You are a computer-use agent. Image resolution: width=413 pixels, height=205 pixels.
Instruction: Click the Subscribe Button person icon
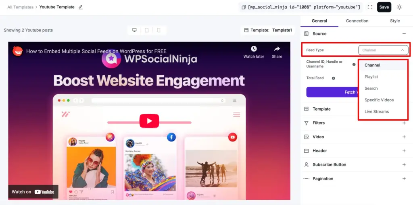tap(306, 164)
